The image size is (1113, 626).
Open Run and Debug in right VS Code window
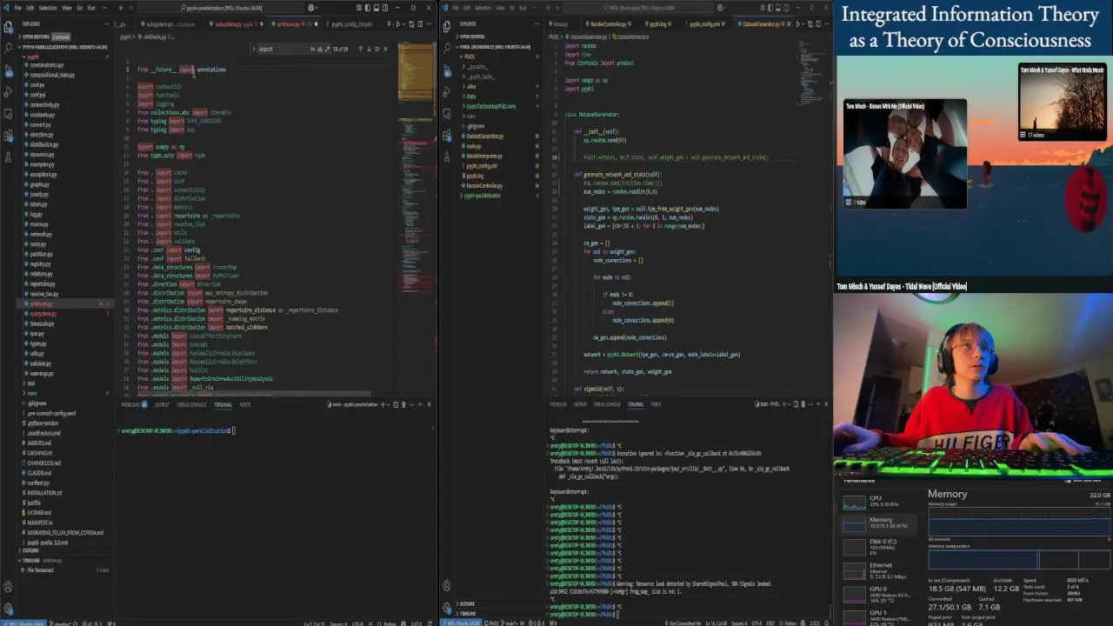click(446, 91)
